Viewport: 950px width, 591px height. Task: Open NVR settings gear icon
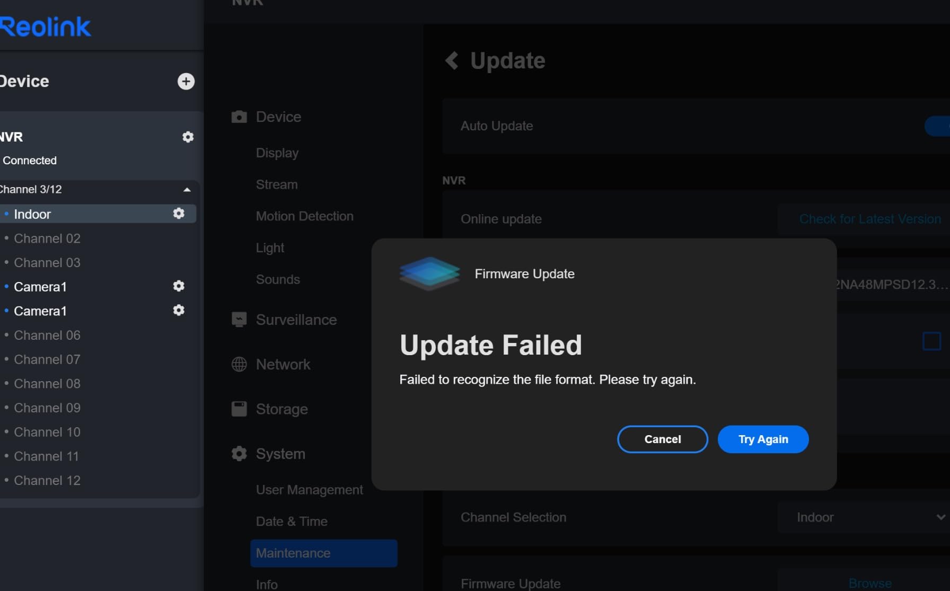click(188, 137)
